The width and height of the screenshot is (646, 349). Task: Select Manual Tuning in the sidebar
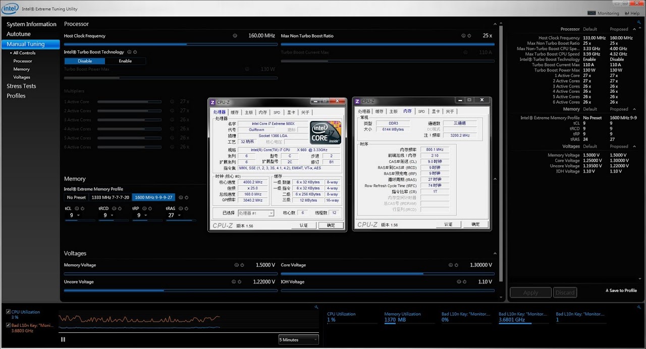pyautogui.click(x=31, y=44)
